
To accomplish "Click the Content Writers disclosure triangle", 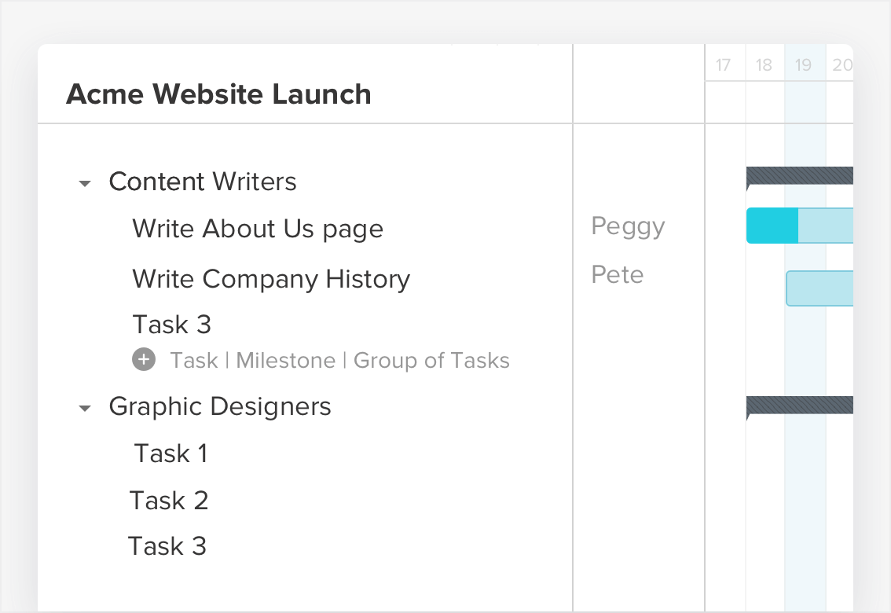I will point(85,182).
